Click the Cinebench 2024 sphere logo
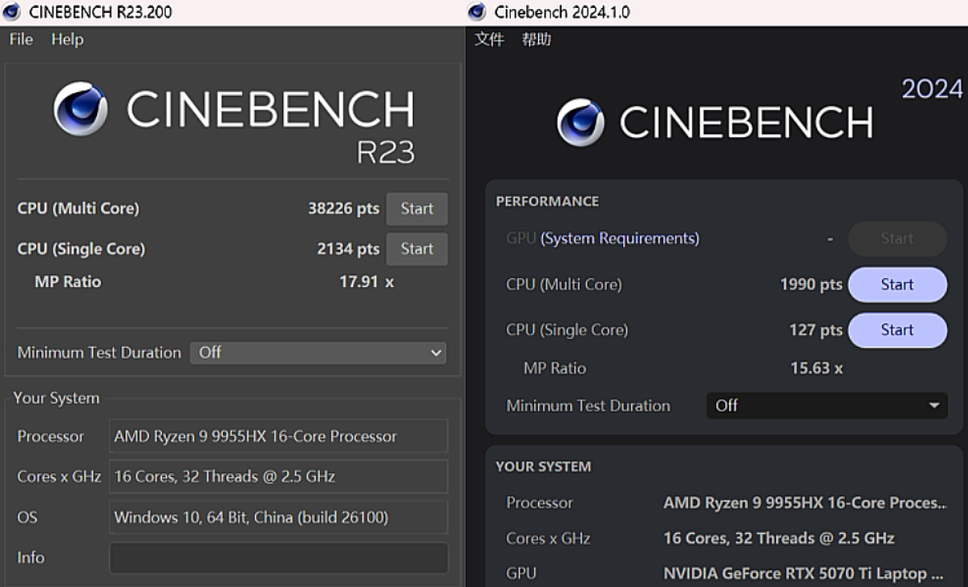This screenshot has width=968, height=587. click(x=580, y=123)
